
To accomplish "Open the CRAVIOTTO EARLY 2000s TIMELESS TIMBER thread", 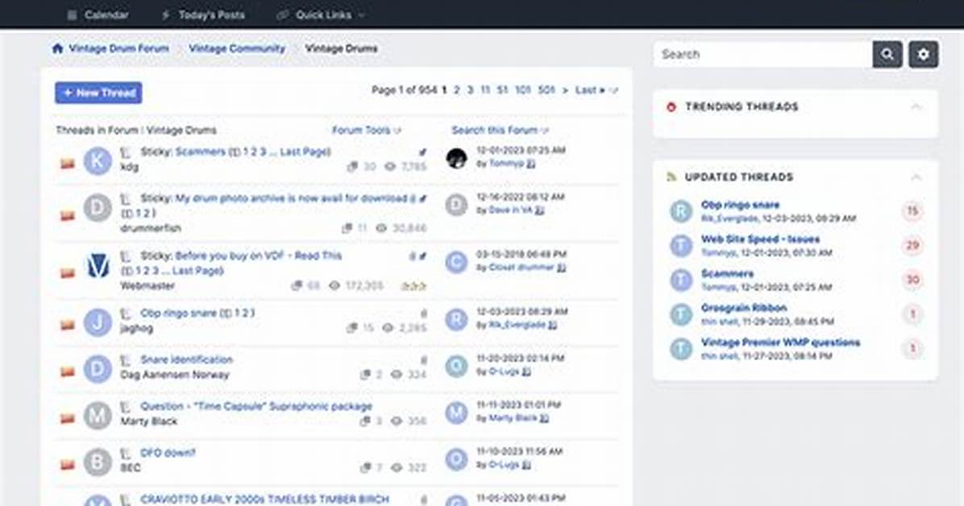I will [264, 500].
